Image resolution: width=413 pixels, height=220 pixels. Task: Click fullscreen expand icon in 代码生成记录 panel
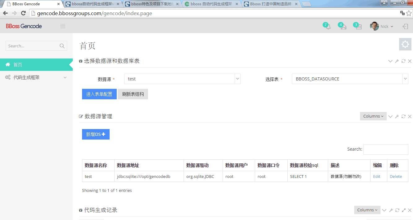pos(404,210)
